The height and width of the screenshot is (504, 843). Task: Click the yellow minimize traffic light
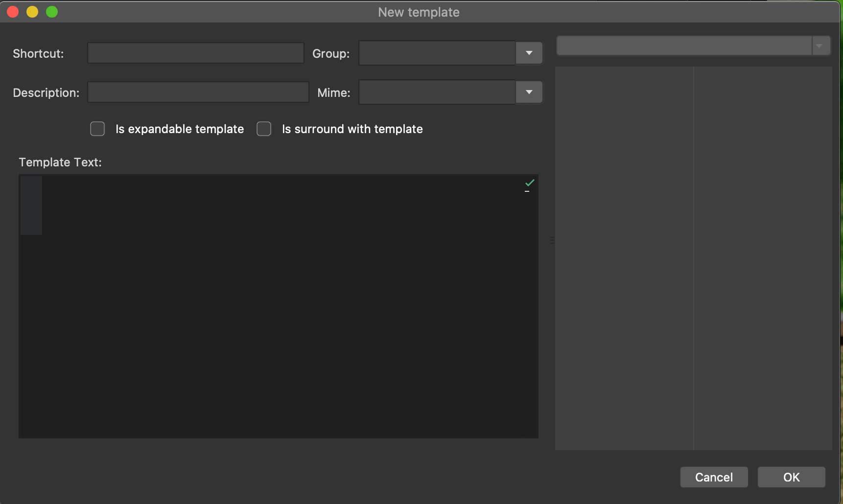click(x=32, y=11)
